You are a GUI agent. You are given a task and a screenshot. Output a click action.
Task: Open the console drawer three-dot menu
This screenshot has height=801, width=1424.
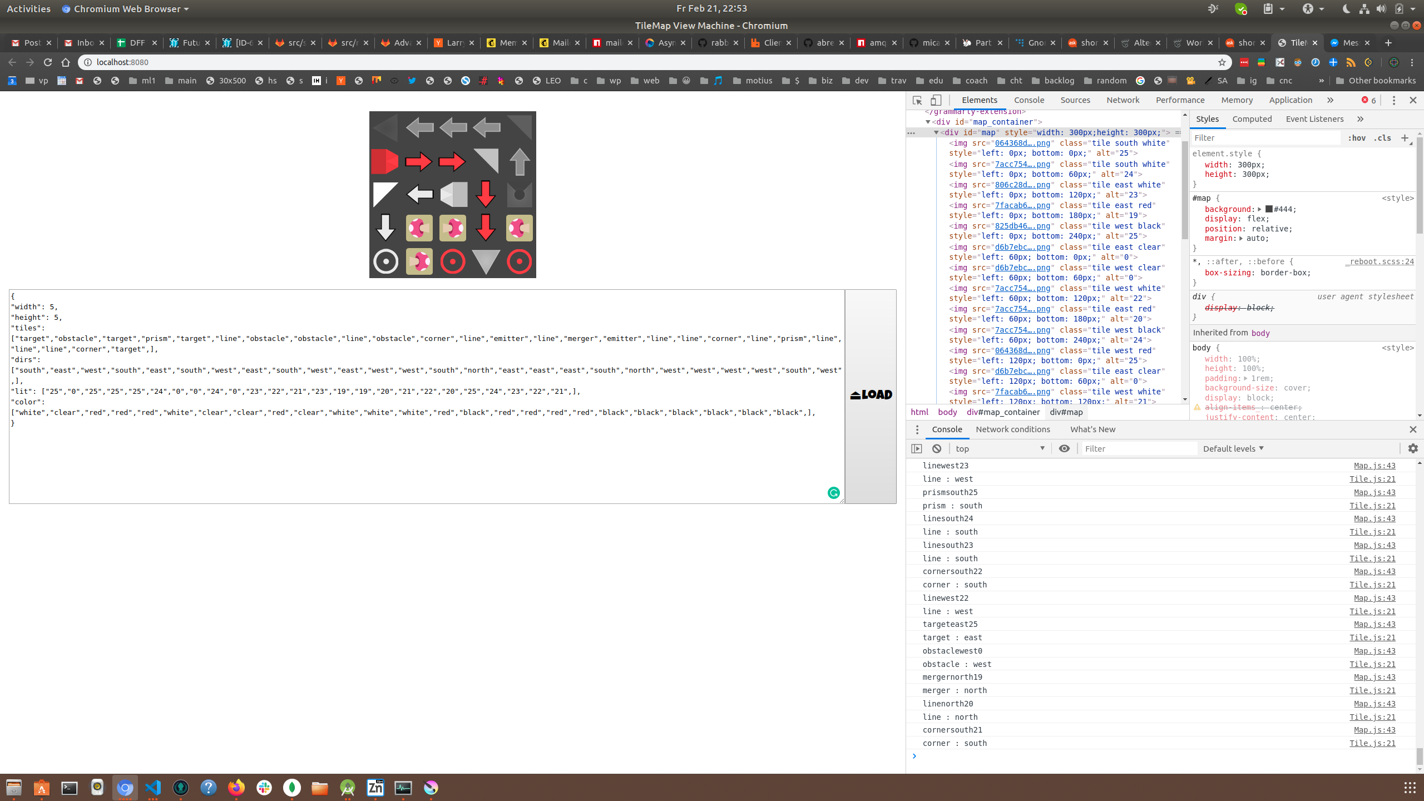(x=917, y=429)
